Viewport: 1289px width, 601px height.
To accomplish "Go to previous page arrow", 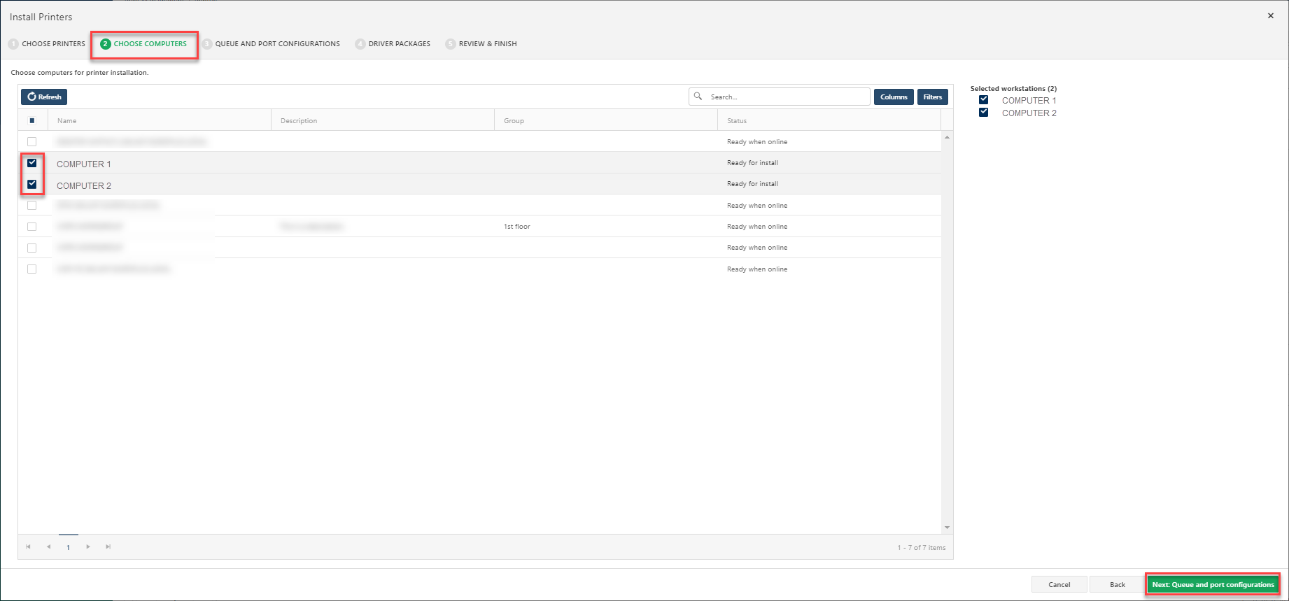I will coord(48,547).
